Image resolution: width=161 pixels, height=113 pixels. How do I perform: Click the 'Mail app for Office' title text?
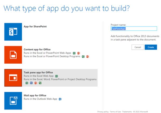point(35,96)
